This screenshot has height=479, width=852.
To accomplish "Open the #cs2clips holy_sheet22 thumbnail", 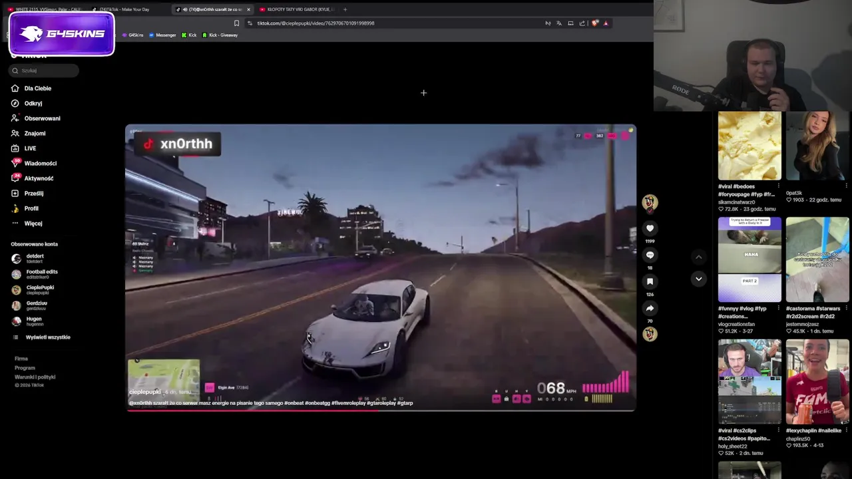I will click(x=749, y=382).
